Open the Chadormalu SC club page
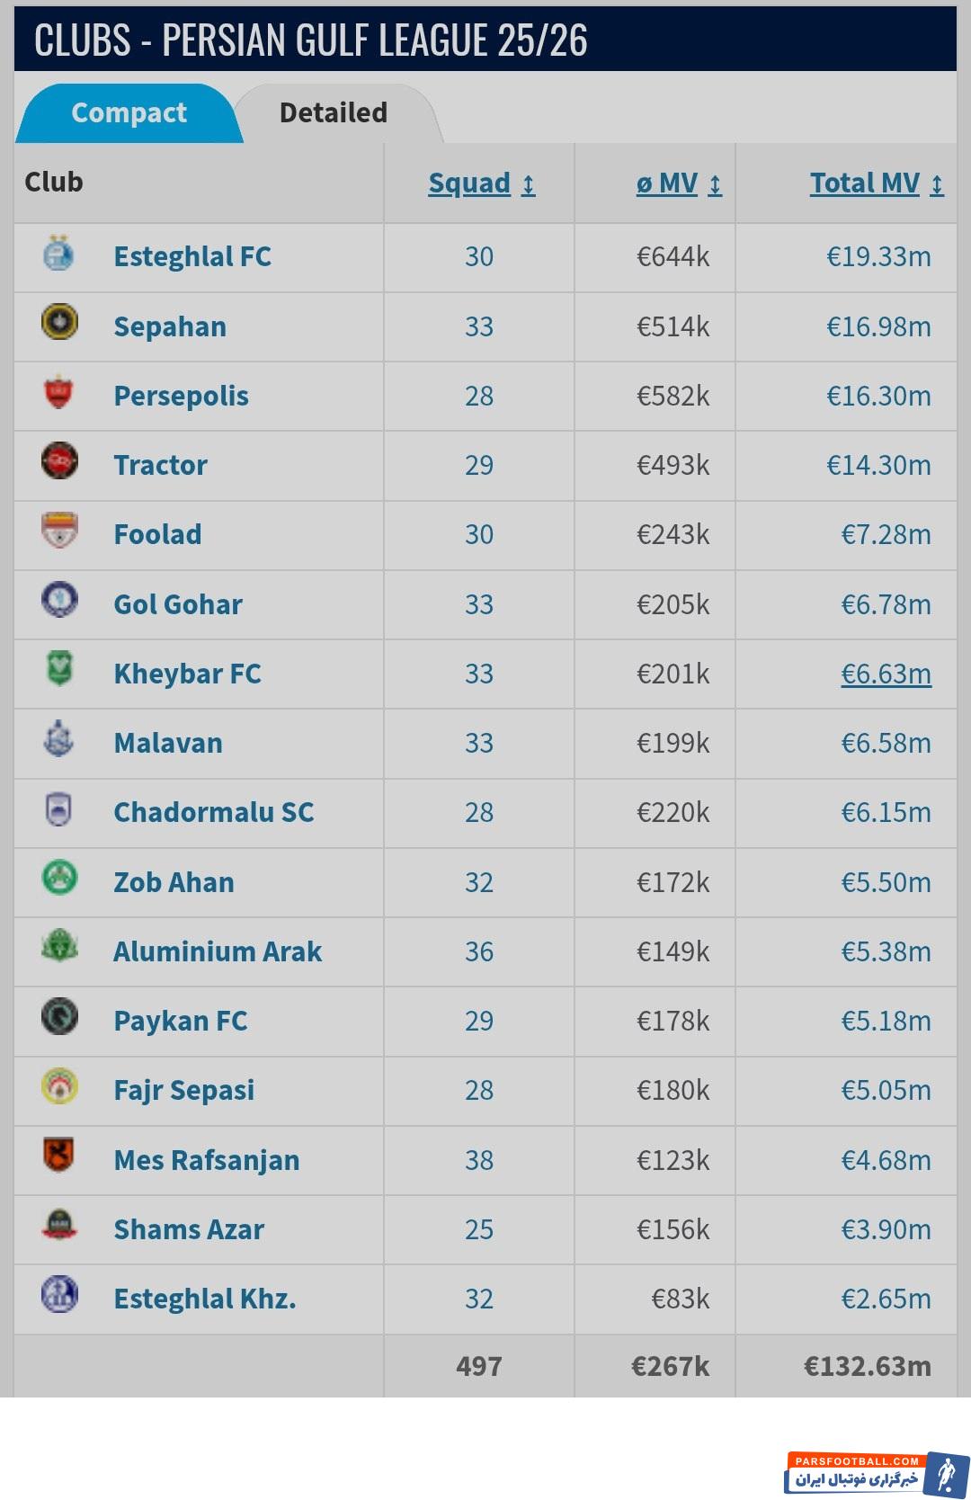Viewport: 971px width, 1500px height. pyautogui.click(x=214, y=812)
